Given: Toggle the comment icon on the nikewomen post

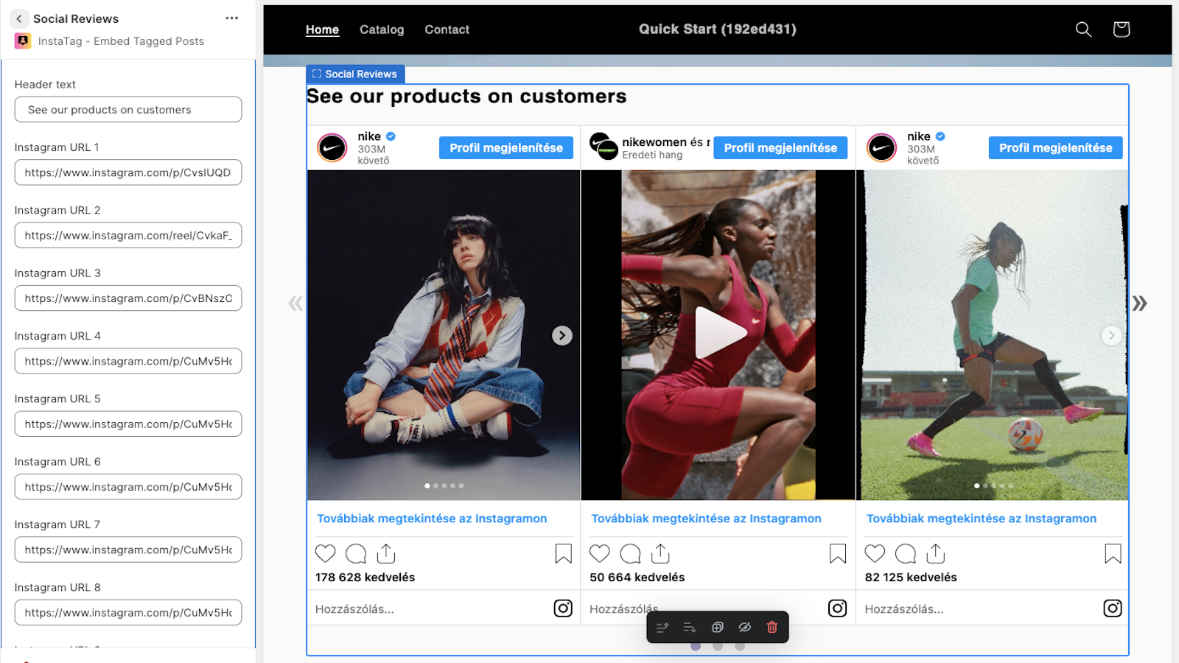Looking at the screenshot, I should 629,553.
